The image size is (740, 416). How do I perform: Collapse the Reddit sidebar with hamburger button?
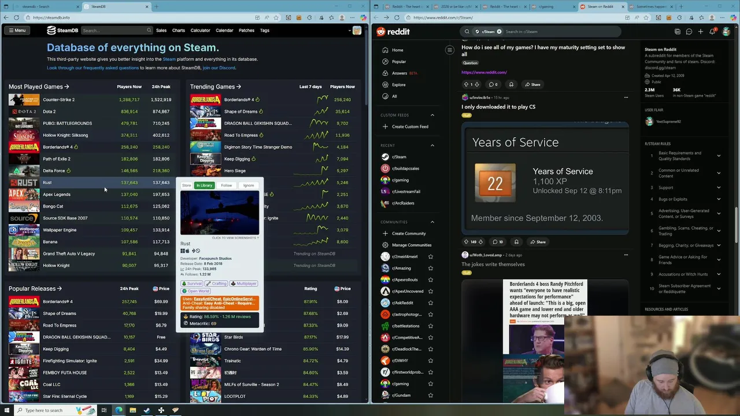(x=449, y=50)
